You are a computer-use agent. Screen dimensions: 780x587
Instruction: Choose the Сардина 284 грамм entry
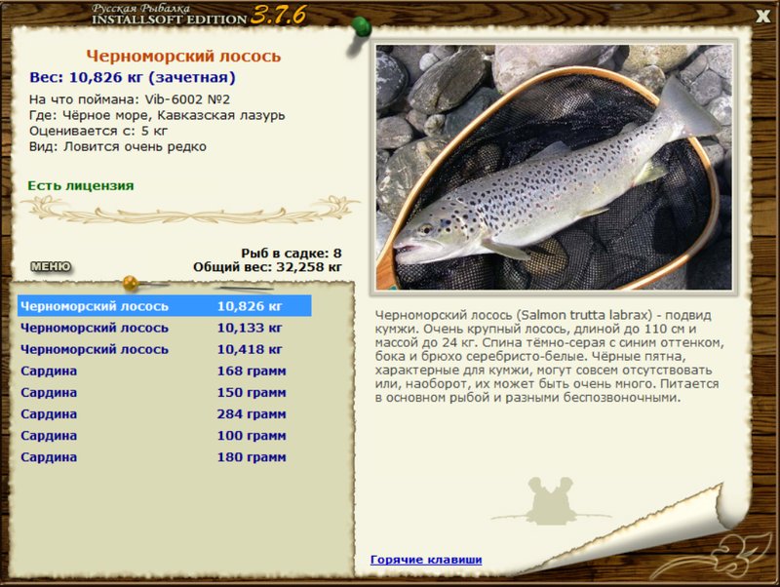coord(165,413)
